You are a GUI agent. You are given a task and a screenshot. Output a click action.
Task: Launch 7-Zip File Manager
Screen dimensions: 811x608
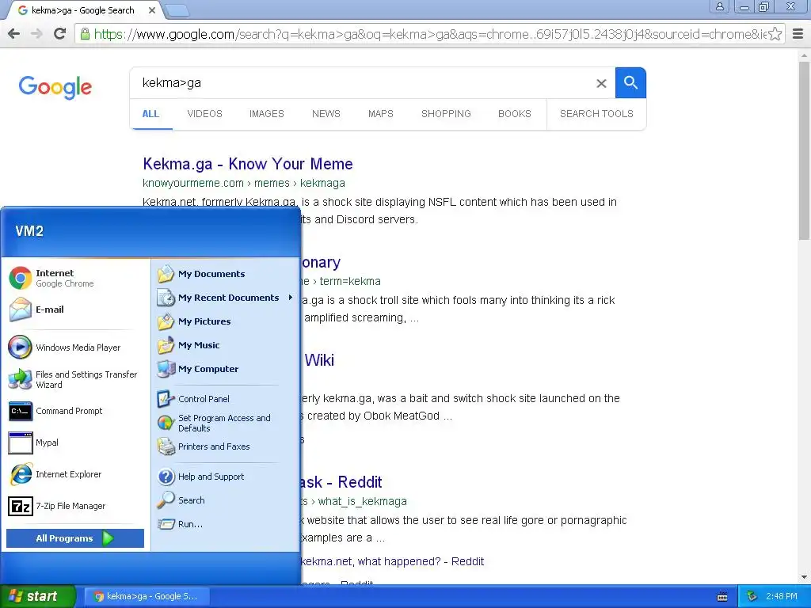point(75,506)
